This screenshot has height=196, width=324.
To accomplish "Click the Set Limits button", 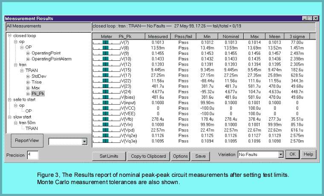I will pos(109,156).
